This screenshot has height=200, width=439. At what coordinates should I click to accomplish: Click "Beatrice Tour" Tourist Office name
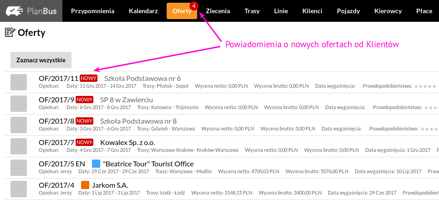pyautogui.click(x=148, y=164)
